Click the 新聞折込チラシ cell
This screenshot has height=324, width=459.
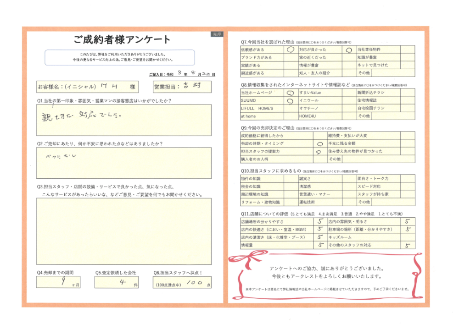(379, 93)
